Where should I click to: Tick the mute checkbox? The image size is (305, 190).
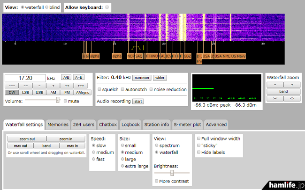65,101
